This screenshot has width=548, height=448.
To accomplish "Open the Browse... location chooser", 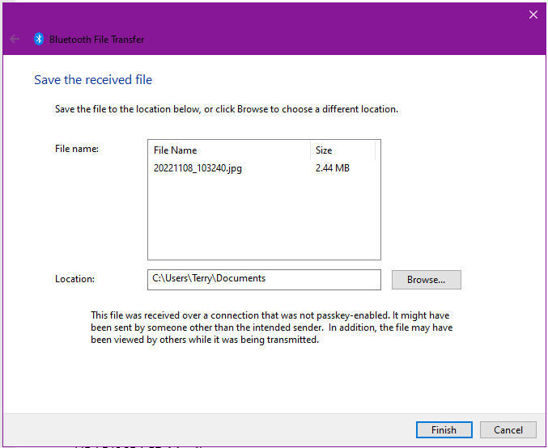I will tap(426, 280).
